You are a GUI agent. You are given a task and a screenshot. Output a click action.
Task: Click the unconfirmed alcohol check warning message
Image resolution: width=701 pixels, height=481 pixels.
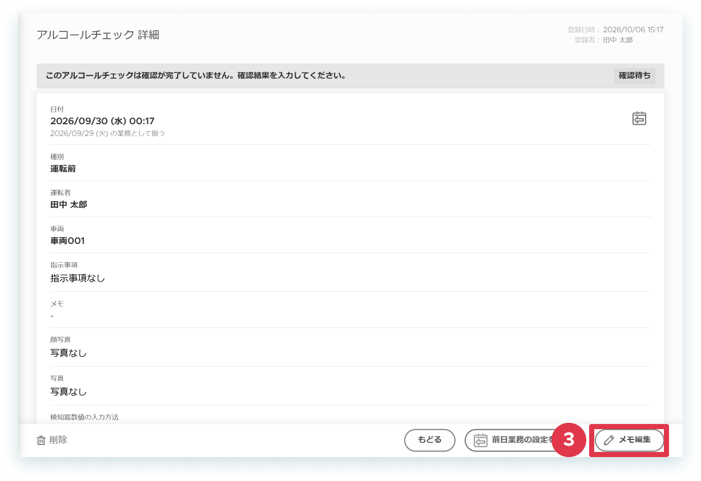pos(196,75)
